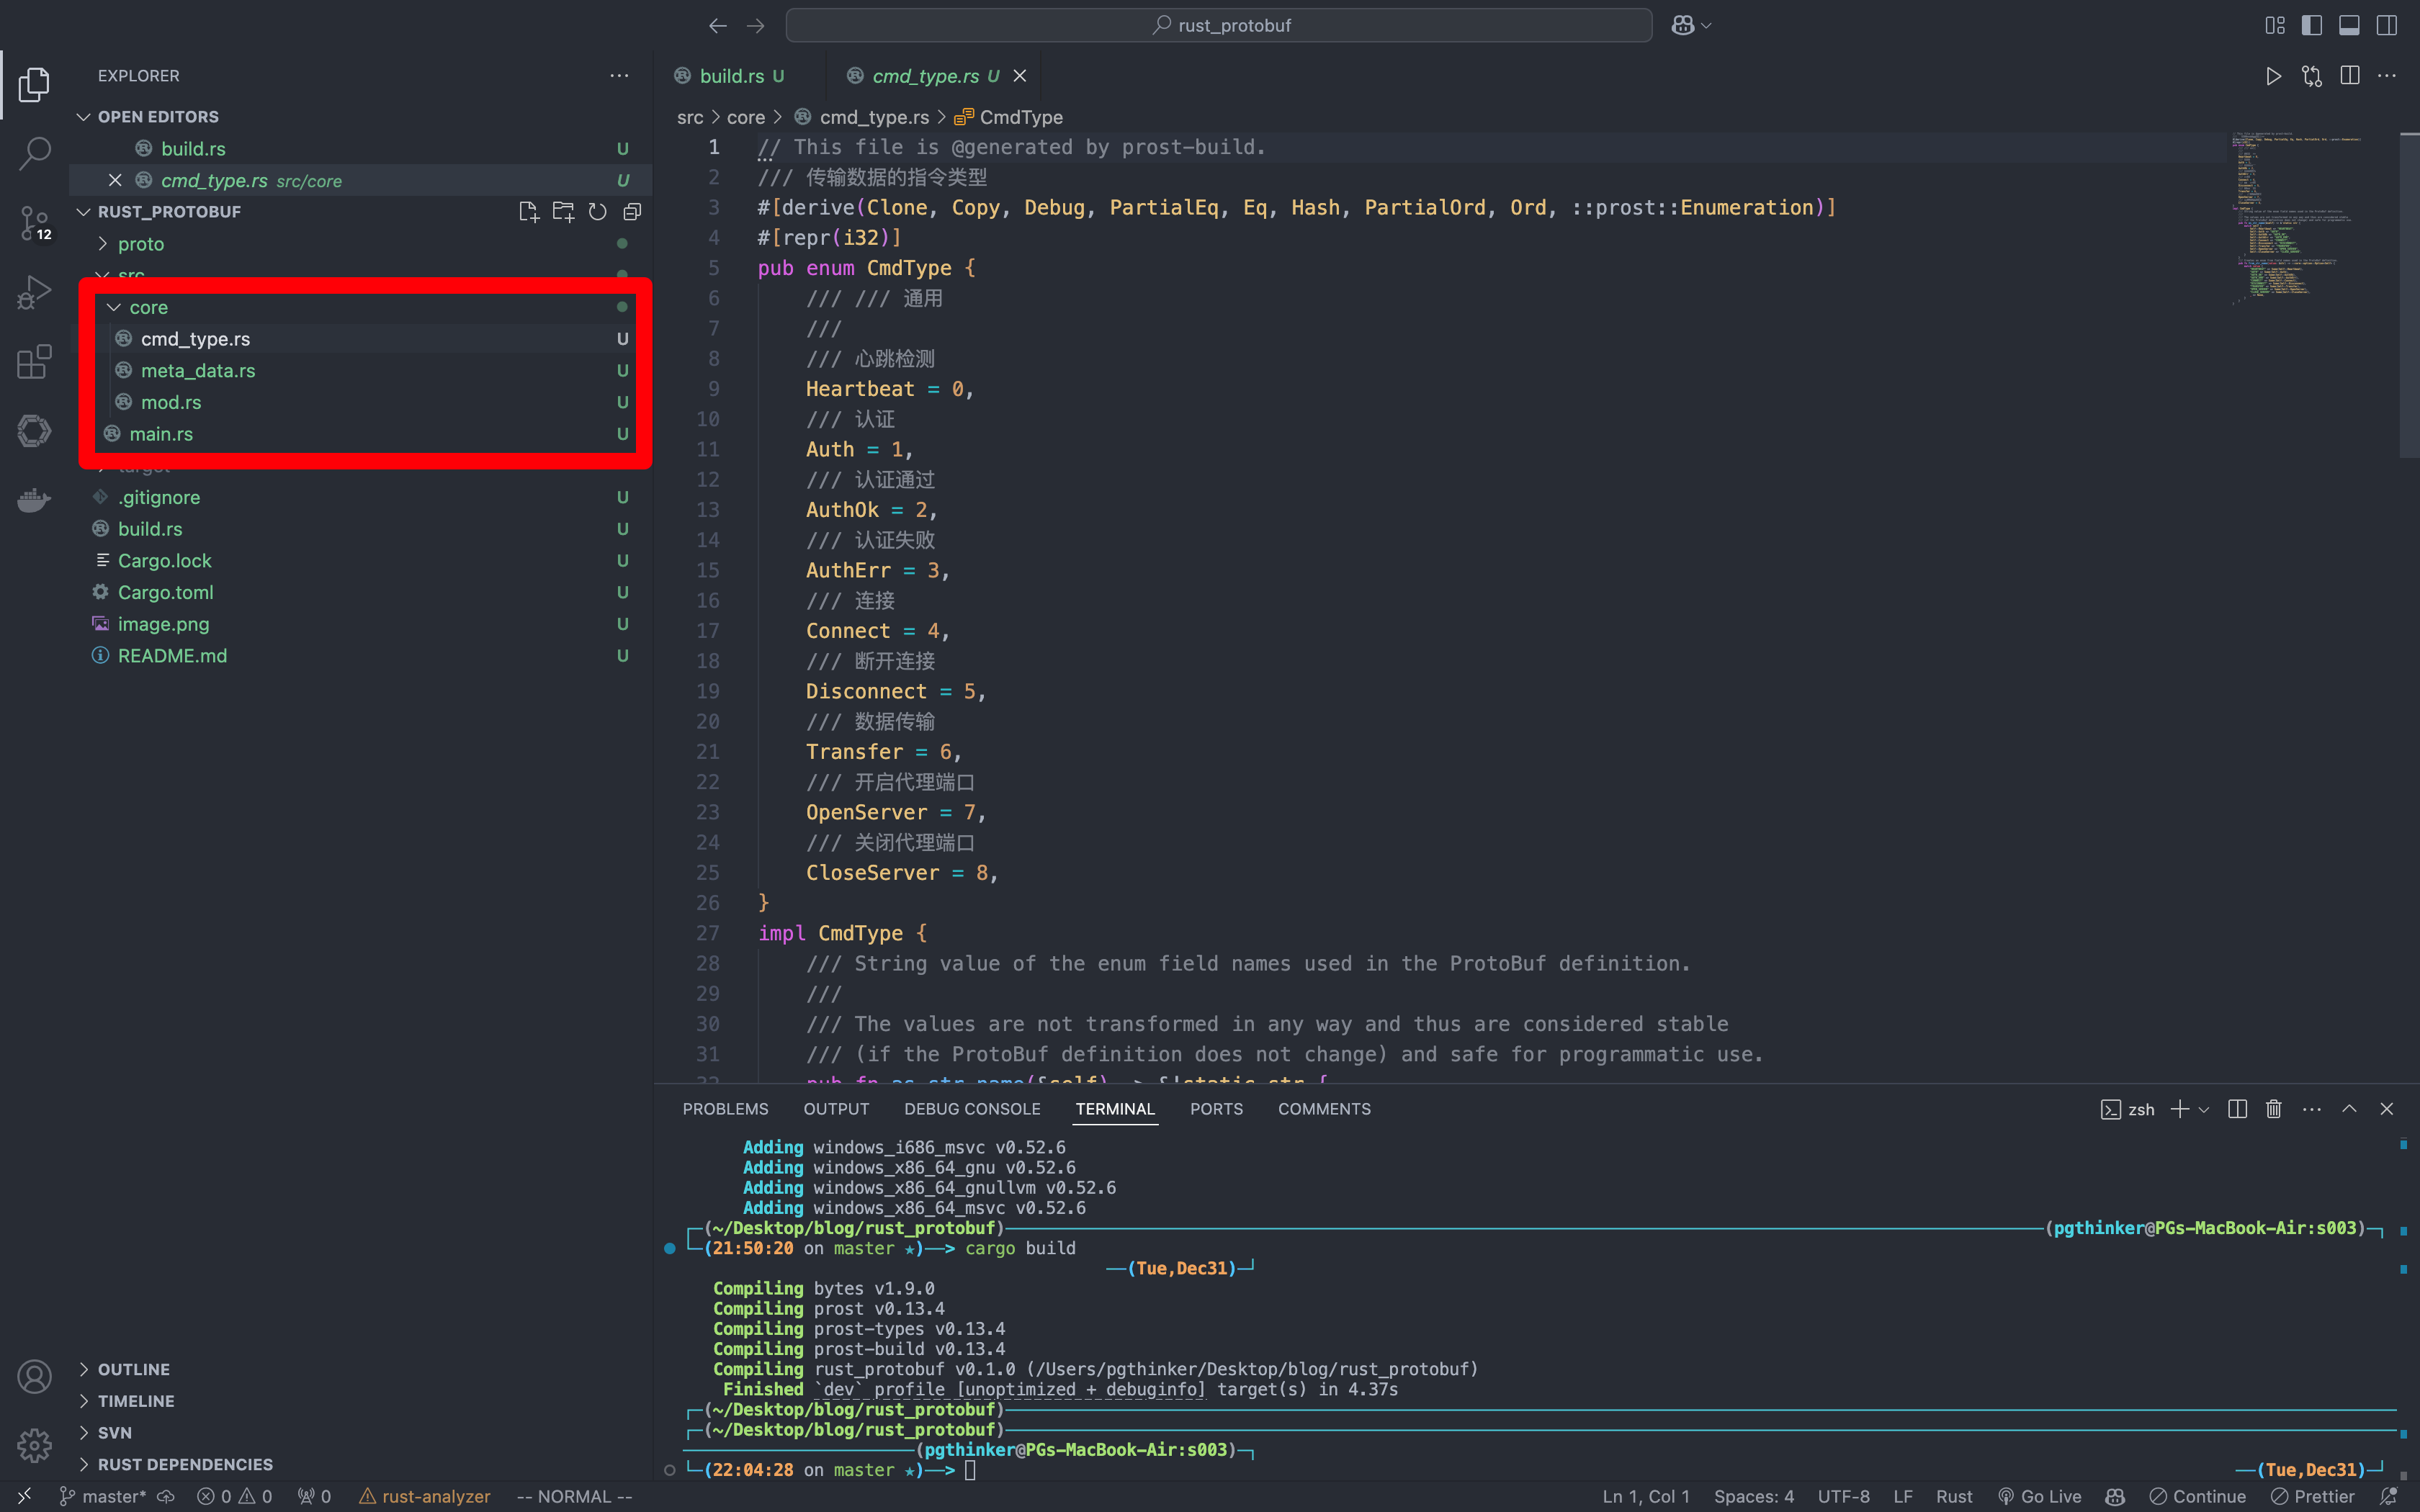Split the editor to the right

coord(2350,76)
